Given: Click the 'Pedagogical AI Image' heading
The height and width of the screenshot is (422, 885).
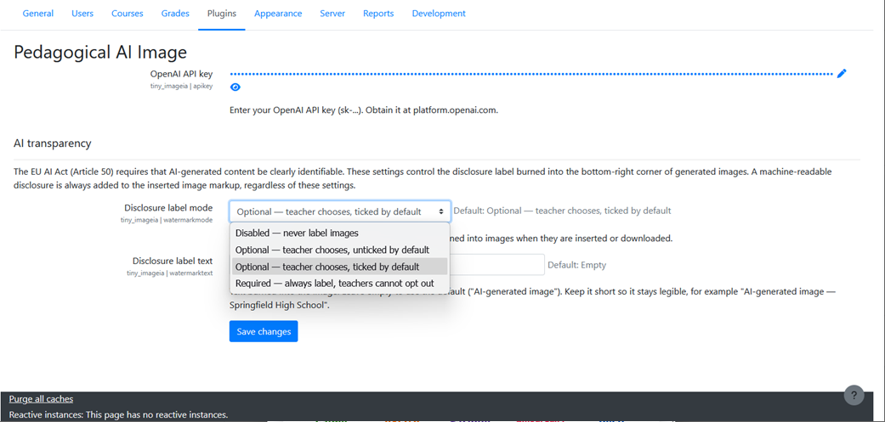Looking at the screenshot, I should coord(100,53).
